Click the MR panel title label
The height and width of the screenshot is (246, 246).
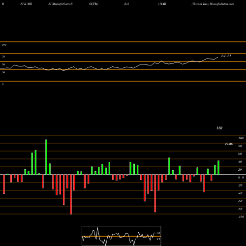tap(219, 128)
